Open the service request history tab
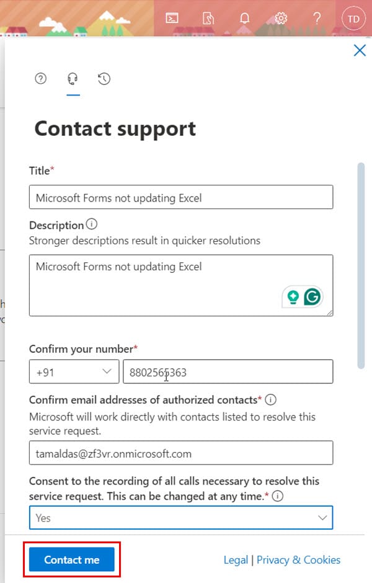372x583 pixels. pyautogui.click(x=104, y=78)
